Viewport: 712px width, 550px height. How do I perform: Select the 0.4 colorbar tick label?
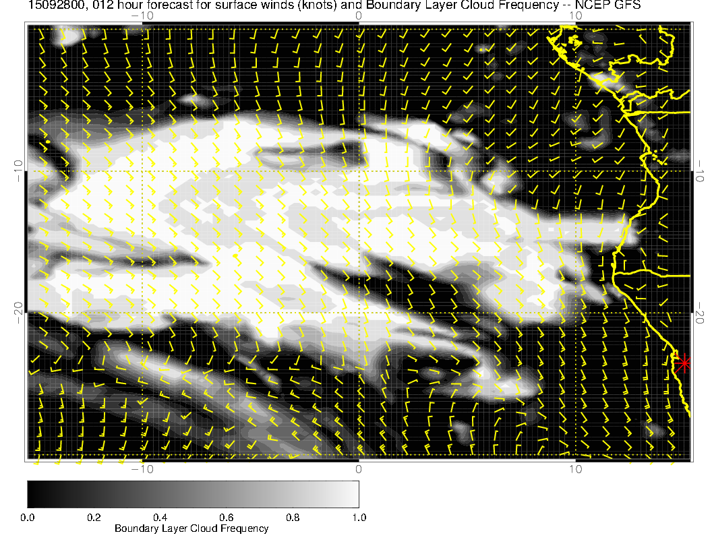click(x=160, y=517)
